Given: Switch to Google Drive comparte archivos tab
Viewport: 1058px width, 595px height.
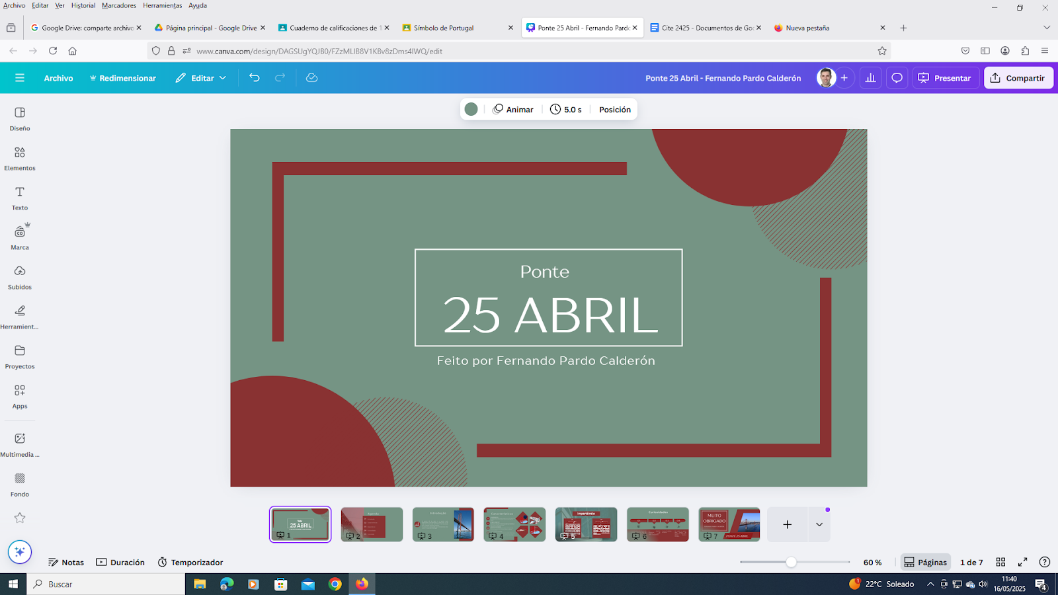Looking at the screenshot, I should [x=86, y=28].
